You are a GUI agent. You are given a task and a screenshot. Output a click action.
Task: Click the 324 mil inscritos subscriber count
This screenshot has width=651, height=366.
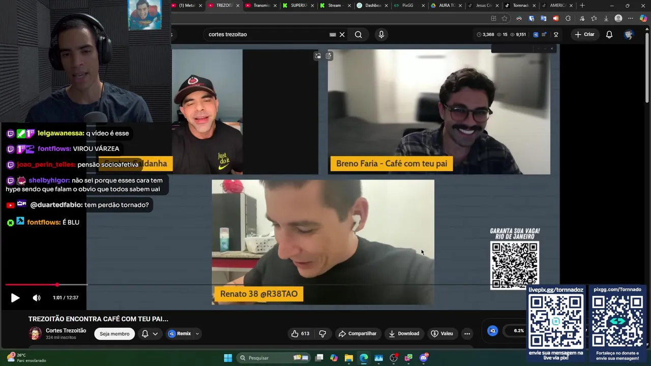61,338
